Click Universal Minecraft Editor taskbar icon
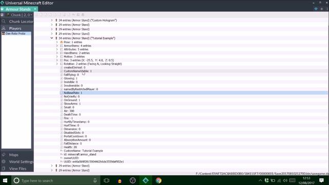The width and height of the screenshot is (329, 185). coord(145,180)
